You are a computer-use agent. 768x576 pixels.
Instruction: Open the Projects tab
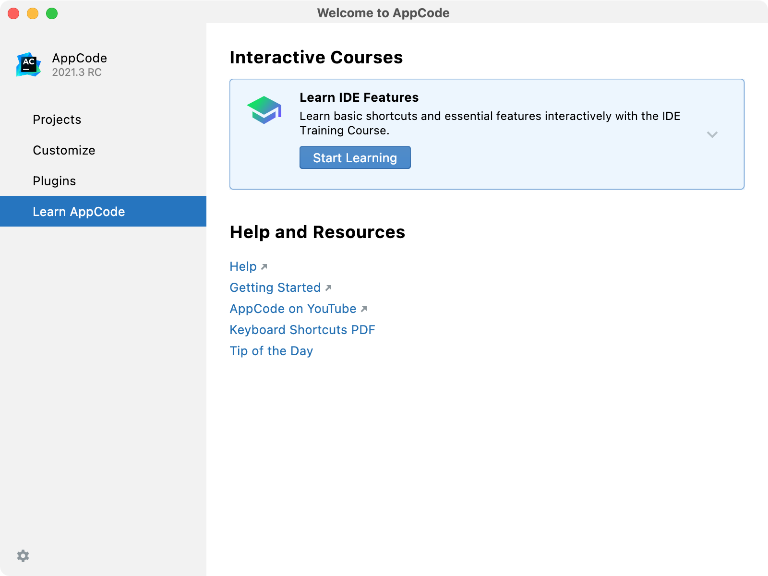(x=57, y=120)
